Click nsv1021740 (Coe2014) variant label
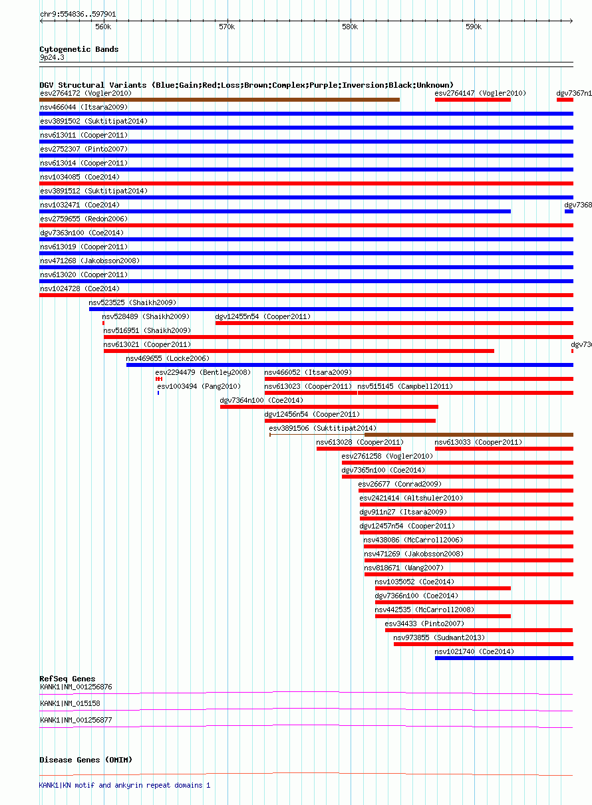 474,651
